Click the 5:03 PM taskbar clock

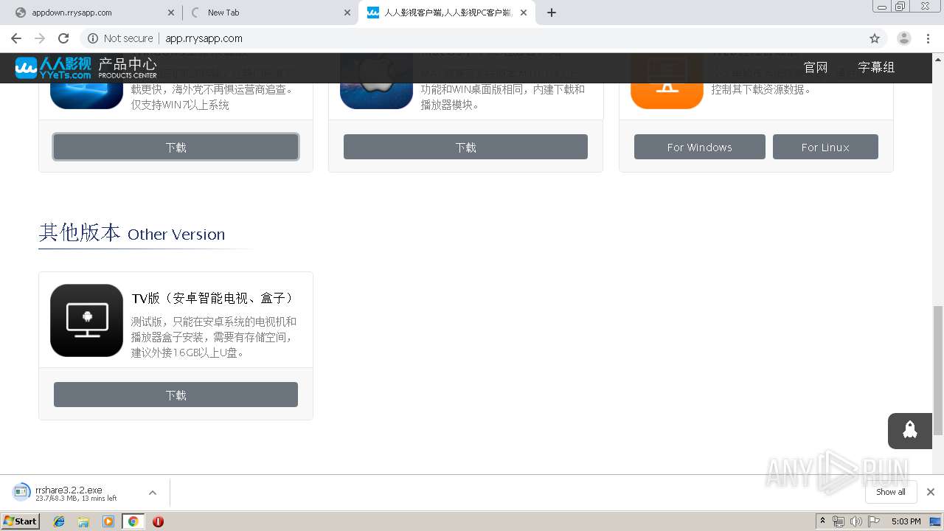click(x=906, y=521)
